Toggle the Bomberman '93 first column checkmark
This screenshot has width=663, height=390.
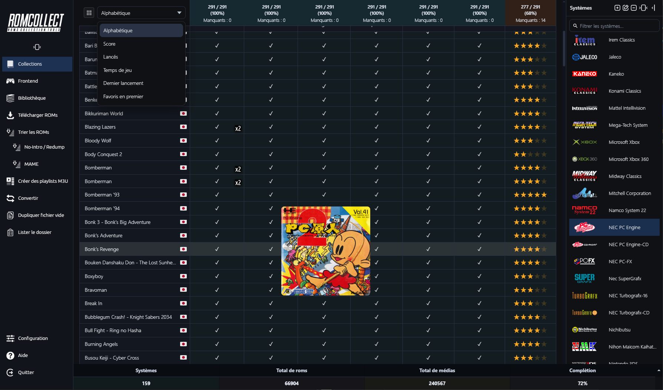coord(217,195)
